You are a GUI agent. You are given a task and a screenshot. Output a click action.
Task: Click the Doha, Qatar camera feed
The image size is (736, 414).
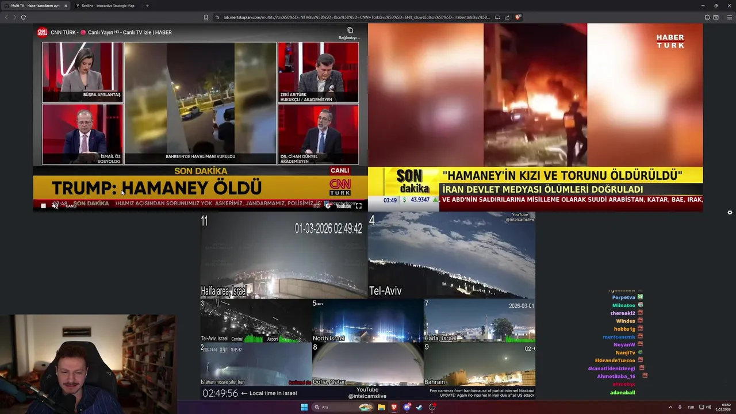tap(367, 364)
